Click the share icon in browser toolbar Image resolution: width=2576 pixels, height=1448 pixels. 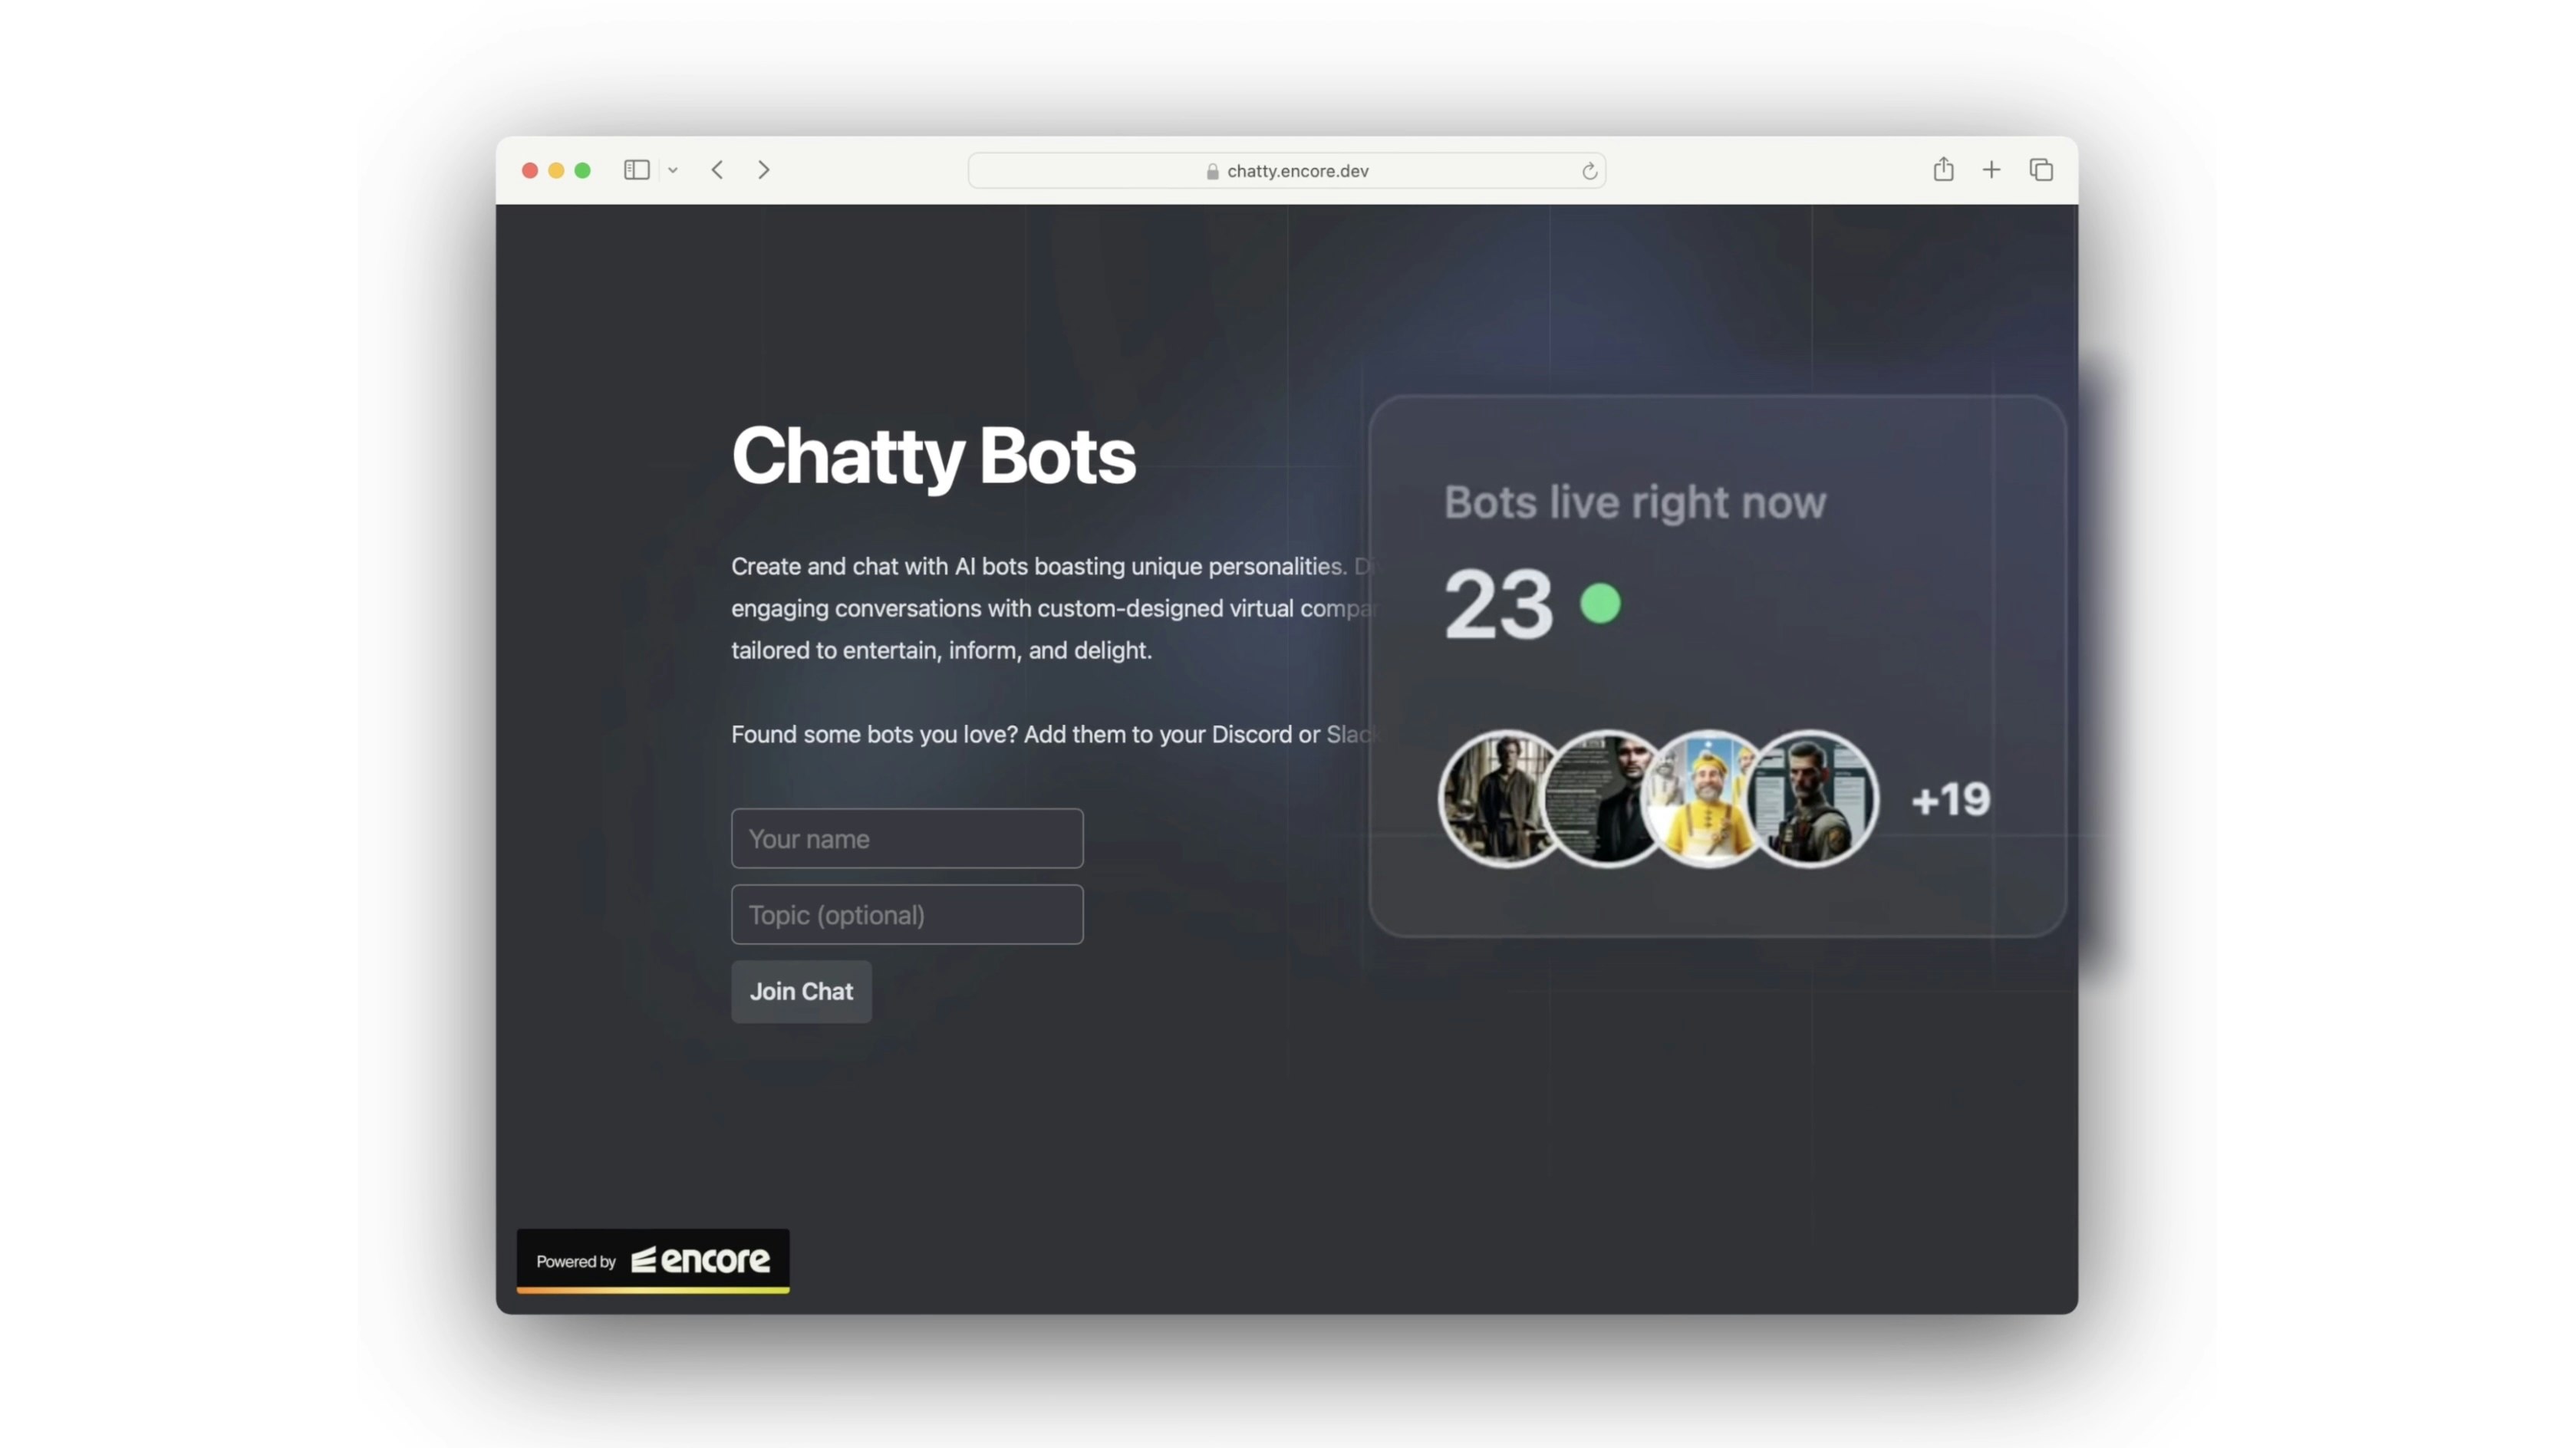pyautogui.click(x=1942, y=169)
